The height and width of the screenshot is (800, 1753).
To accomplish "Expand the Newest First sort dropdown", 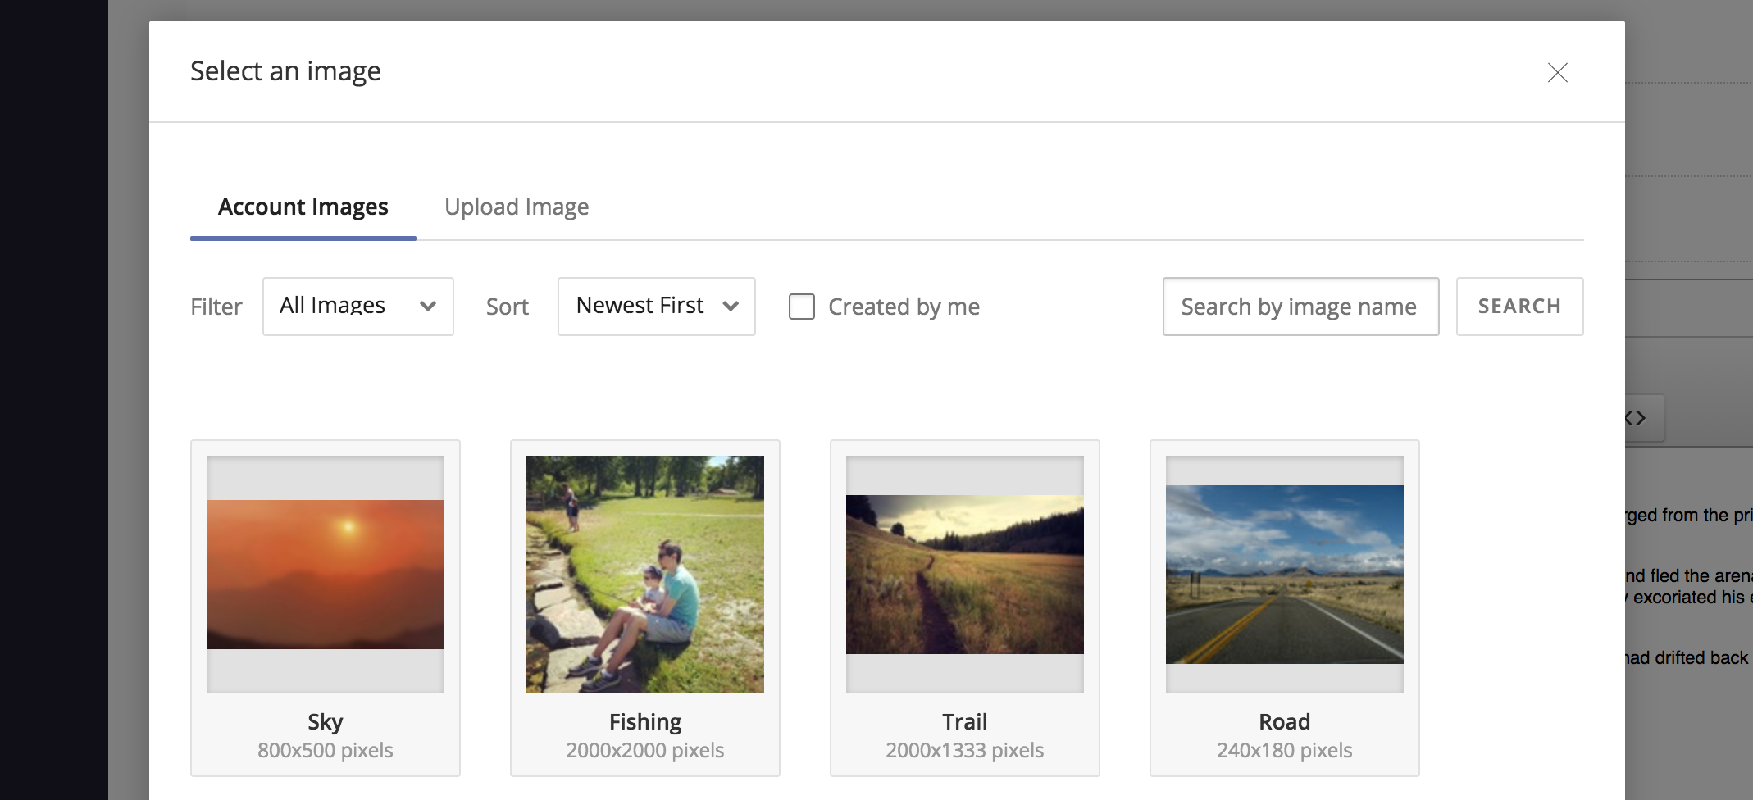I will click(x=656, y=307).
